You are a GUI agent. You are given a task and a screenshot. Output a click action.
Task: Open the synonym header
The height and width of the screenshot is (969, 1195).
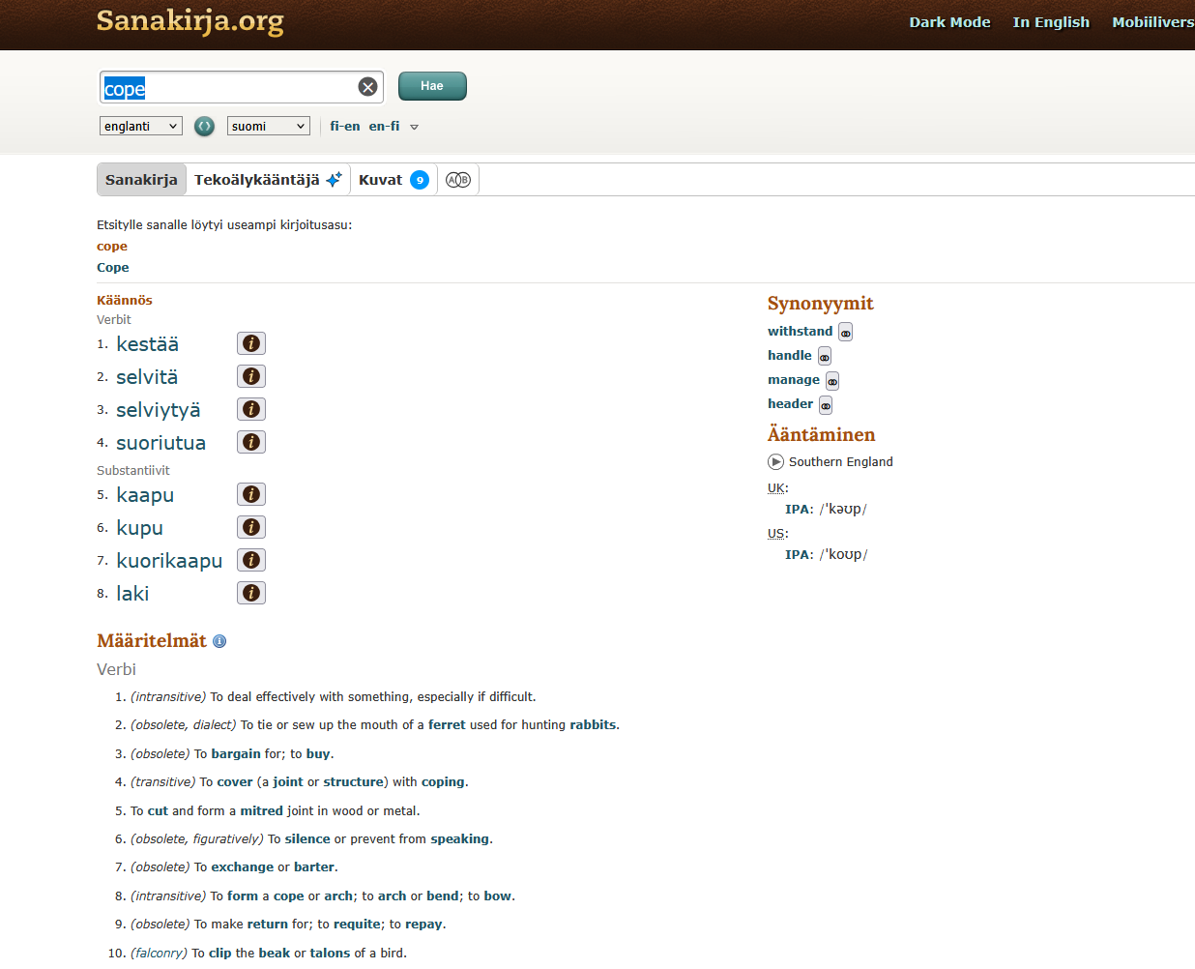[790, 403]
